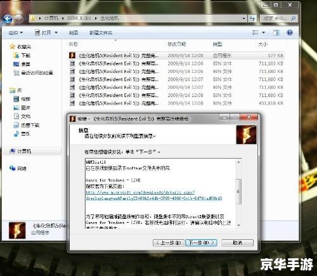Viewport: 317px width, 276px height.
Task: Open the 音乐 library
Action: pos(22,134)
